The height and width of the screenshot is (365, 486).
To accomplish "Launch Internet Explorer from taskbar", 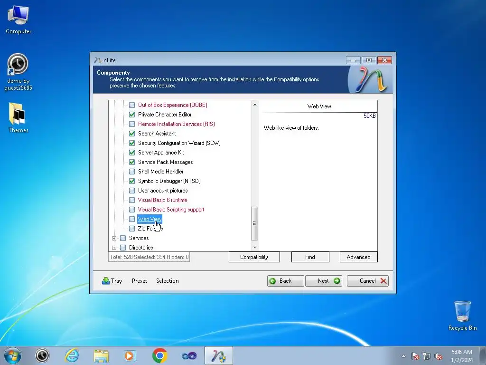I will pyautogui.click(x=72, y=355).
